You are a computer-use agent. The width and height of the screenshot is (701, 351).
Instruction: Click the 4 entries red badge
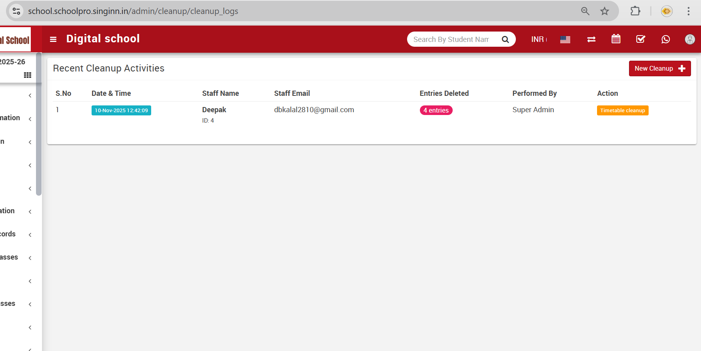coord(436,111)
